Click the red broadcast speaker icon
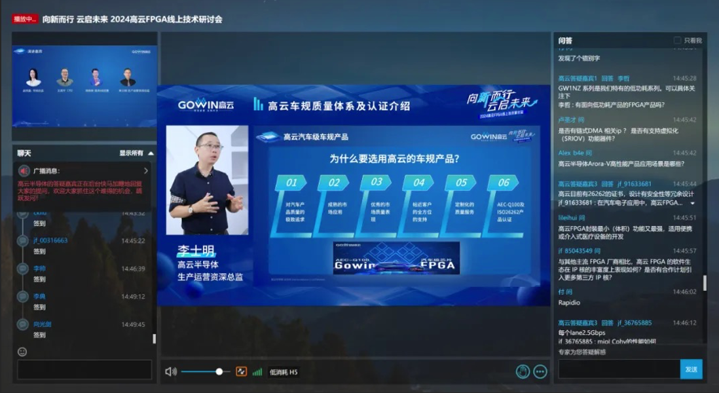This screenshot has height=393, width=719. (24, 170)
